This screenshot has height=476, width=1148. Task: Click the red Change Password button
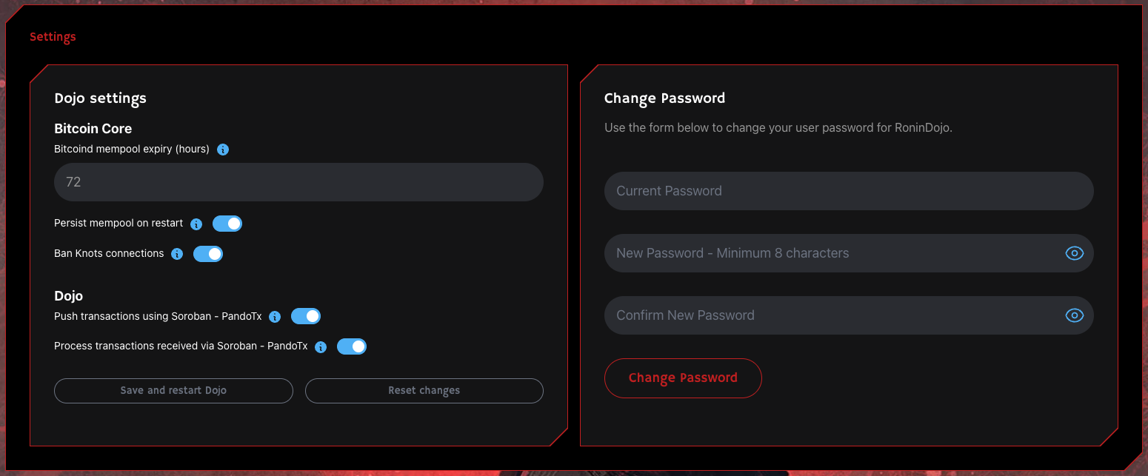[x=683, y=378]
